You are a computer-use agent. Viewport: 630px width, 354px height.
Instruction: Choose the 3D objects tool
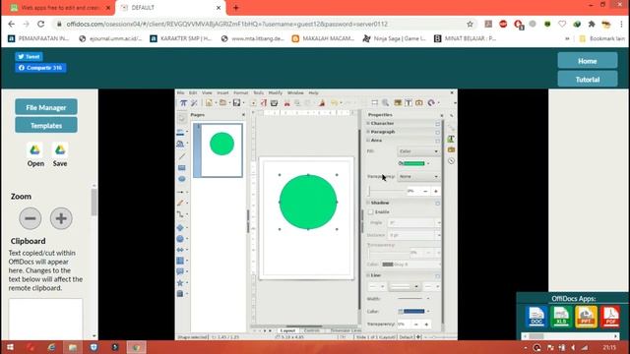(x=180, y=293)
